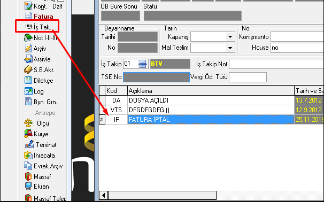This screenshot has width=324, height=202.
Task: Expand the Kapanış date dropdown
Action: tap(230, 37)
